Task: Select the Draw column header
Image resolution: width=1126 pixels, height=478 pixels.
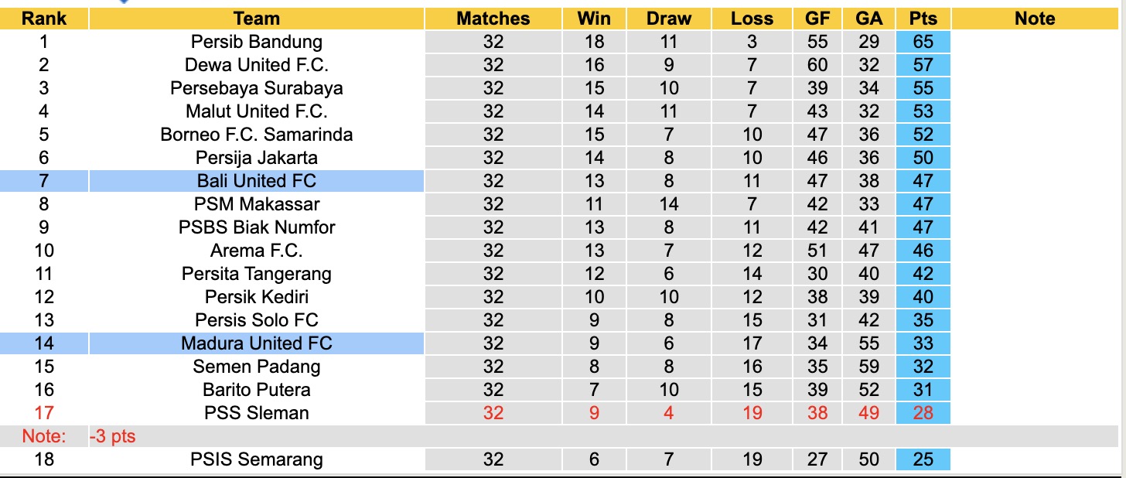Action: 669,19
